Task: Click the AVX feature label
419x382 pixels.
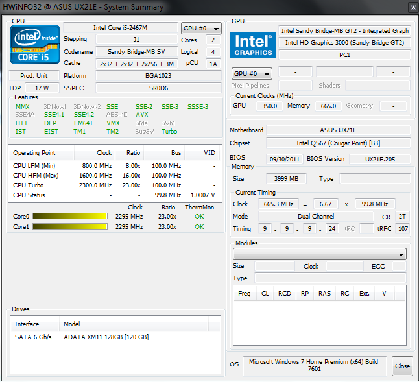Action: 141,115
